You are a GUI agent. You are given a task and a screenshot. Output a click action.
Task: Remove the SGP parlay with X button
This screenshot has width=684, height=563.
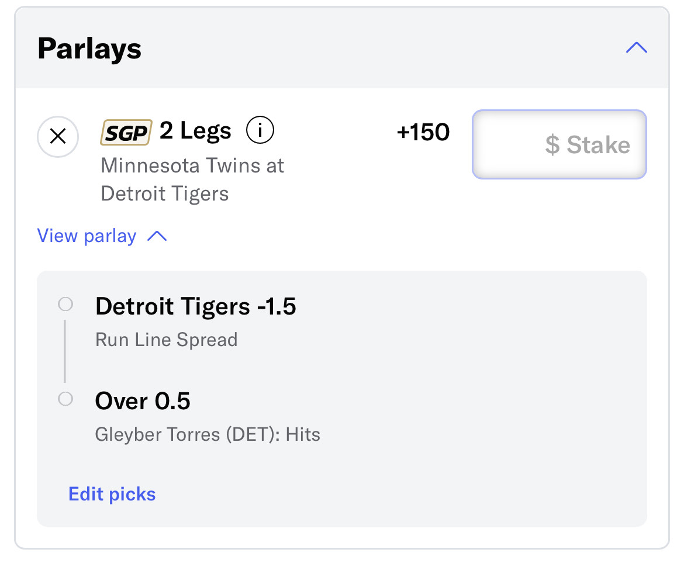[x=58, y=136]
